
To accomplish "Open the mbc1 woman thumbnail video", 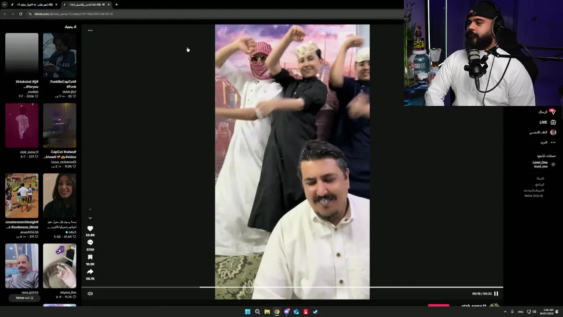I will point(59,195).
